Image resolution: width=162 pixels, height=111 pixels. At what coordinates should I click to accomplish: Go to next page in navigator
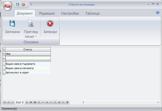click(31, 102)
